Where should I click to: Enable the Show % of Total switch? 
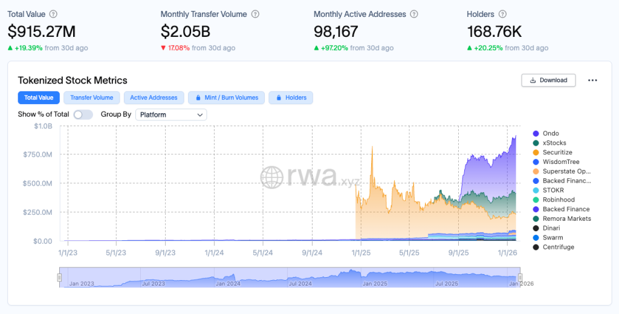(83, 114)
